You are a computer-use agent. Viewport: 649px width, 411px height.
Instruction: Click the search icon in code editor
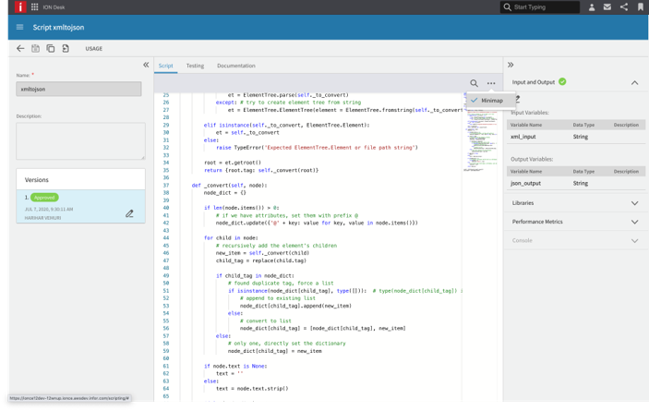click(474, 83)
